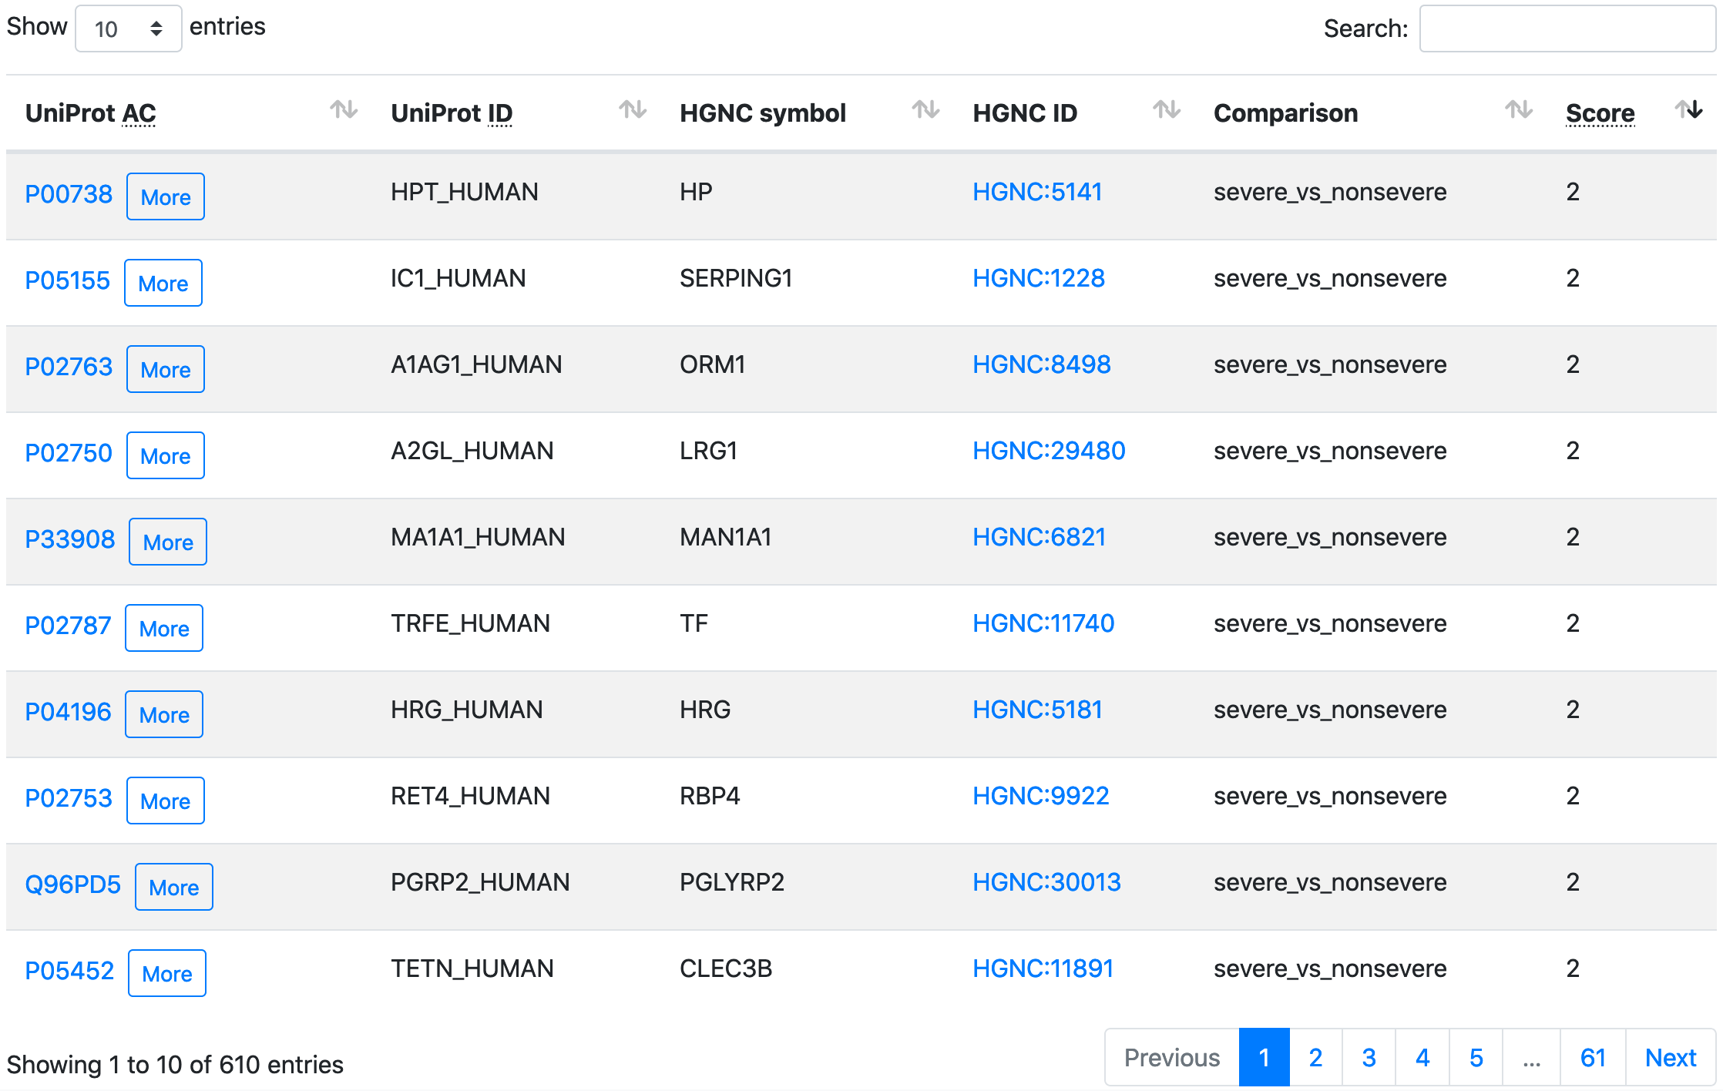Open HGNC:9922 link

tap(1041, 796)
